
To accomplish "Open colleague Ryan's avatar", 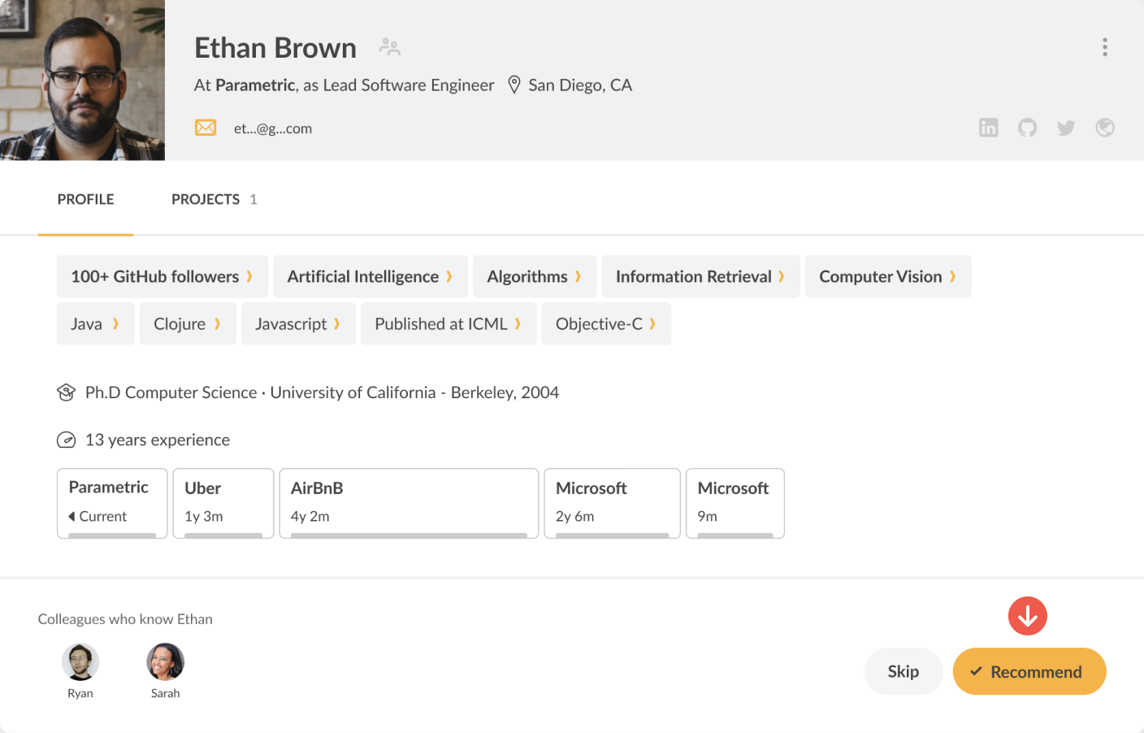I will 80,661.
